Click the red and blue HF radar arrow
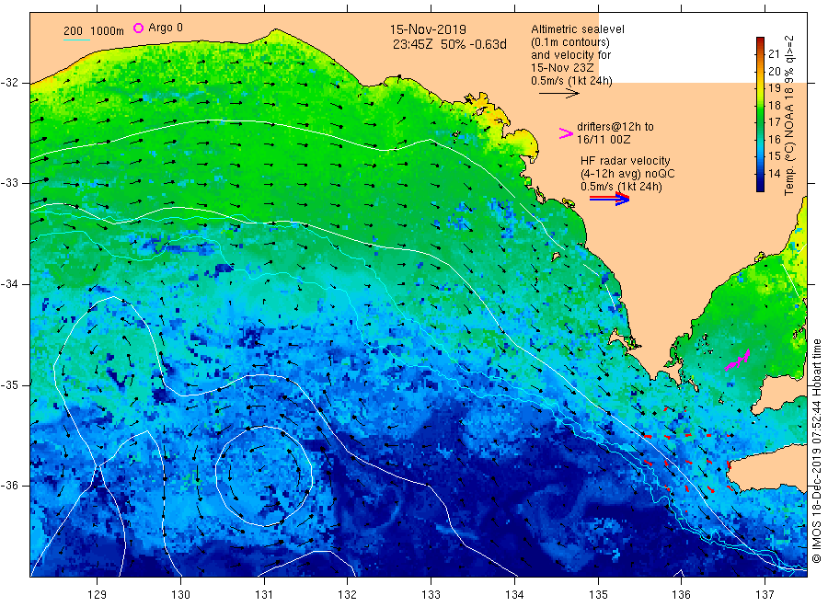The image size is (828, 607). pos(609,199)
